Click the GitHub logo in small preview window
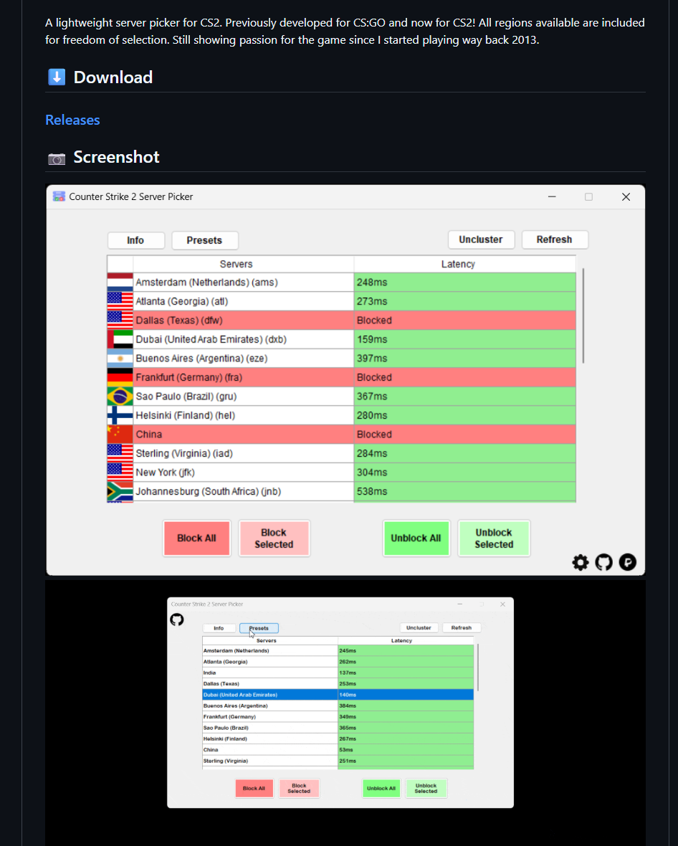 tap(177, 619)
